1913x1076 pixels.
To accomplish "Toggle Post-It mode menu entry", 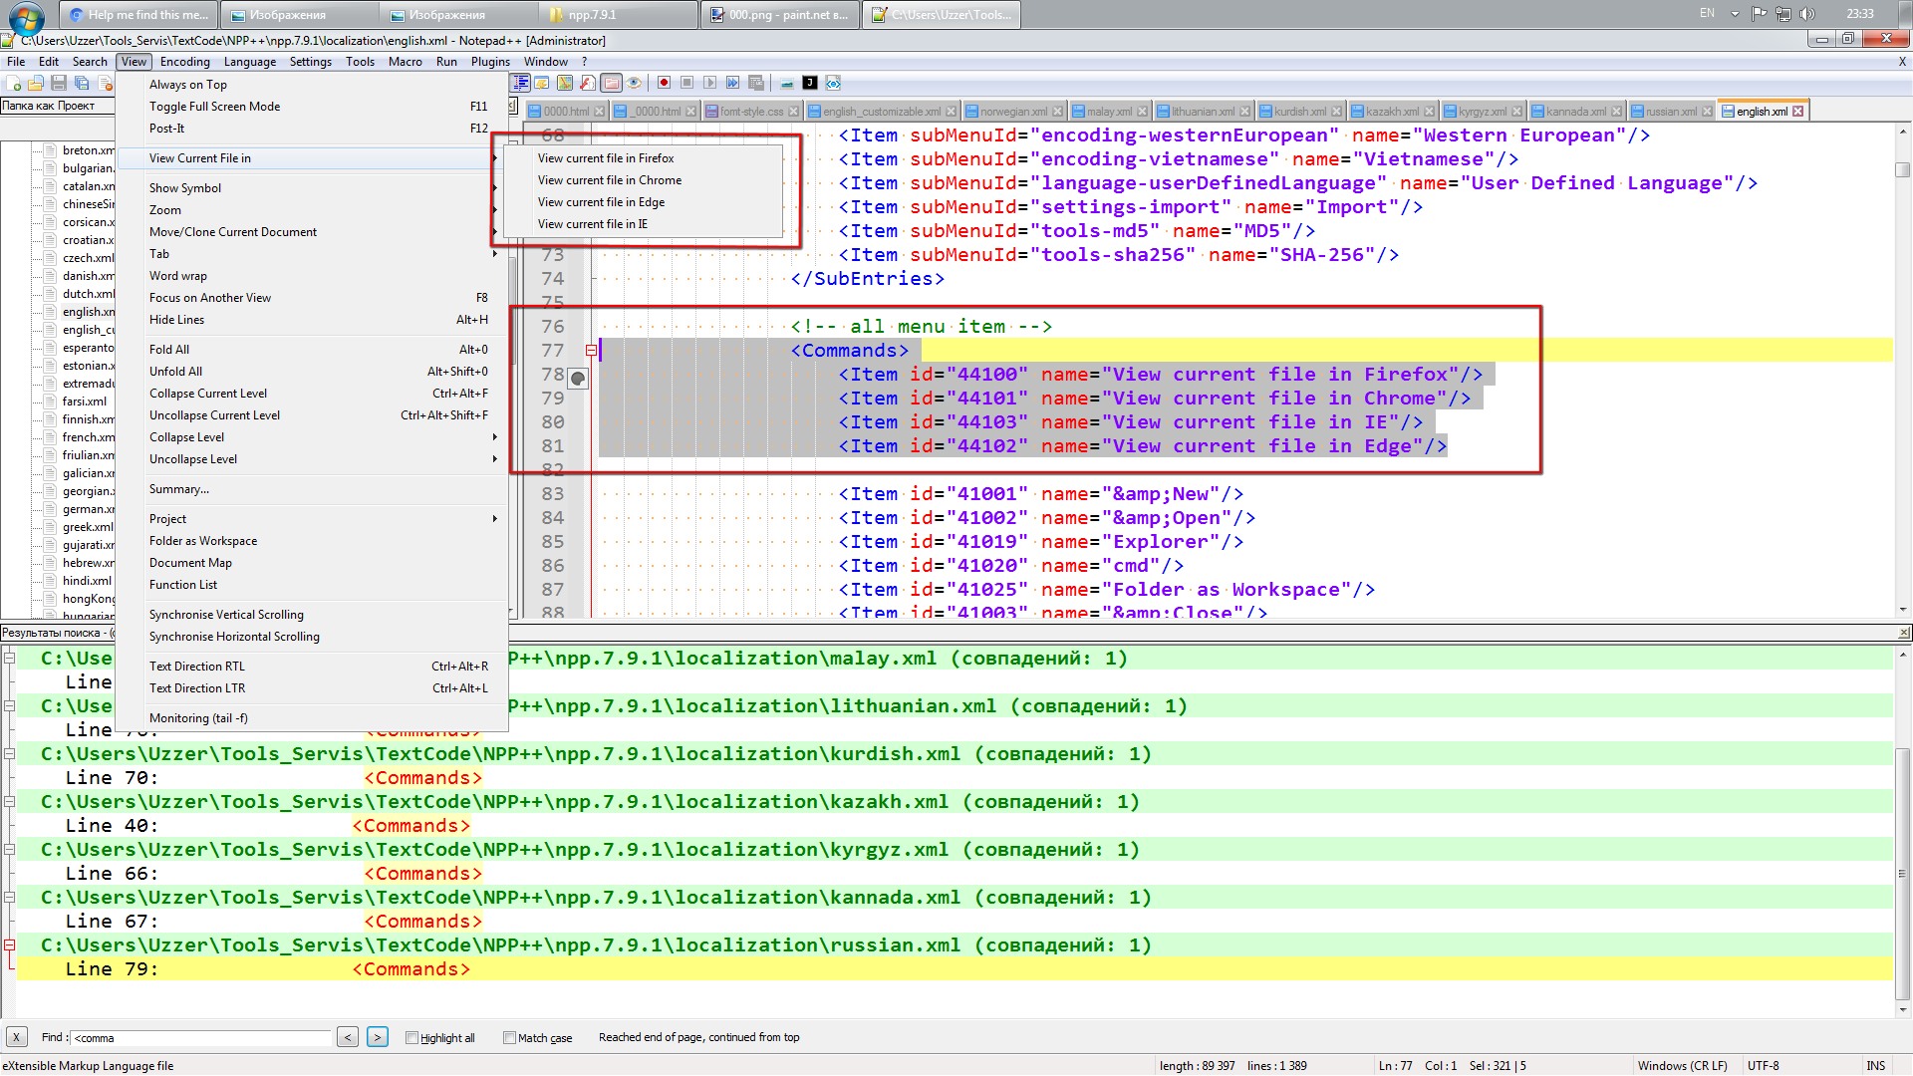I will [312, 129].
